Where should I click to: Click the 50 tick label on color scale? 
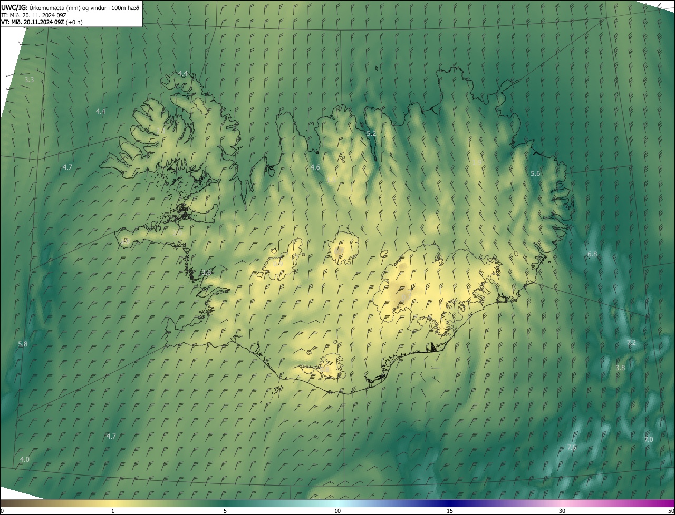671,511
